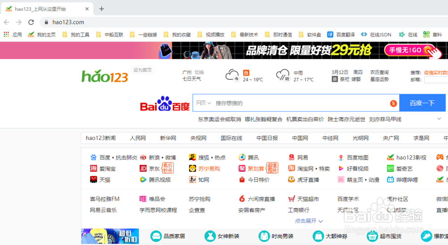Open 我的工具 bookmark folder
448x245 pixels.
(x=76, y=34)
